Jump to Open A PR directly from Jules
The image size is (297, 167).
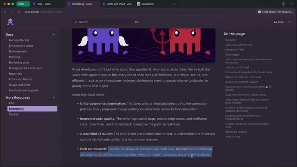243,77
